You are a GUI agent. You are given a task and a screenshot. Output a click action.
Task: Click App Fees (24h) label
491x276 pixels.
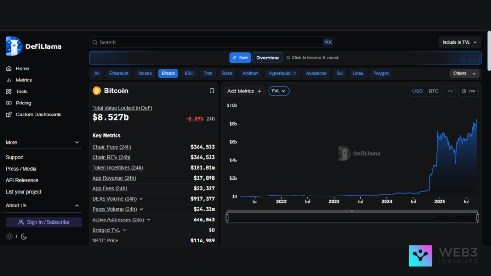pos(110,188)
